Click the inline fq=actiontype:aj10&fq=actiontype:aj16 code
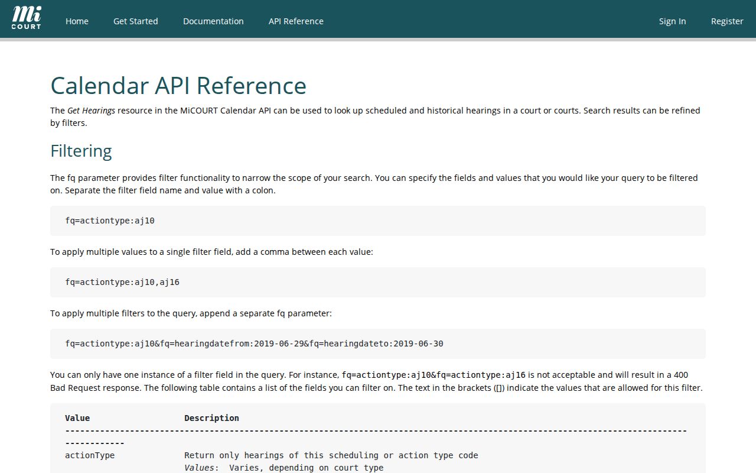 [434, 375]
